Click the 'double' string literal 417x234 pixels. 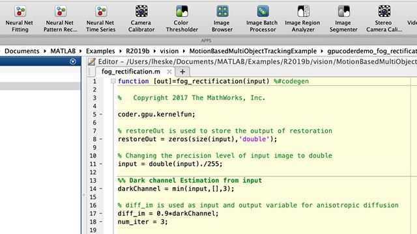pos(254,139)
